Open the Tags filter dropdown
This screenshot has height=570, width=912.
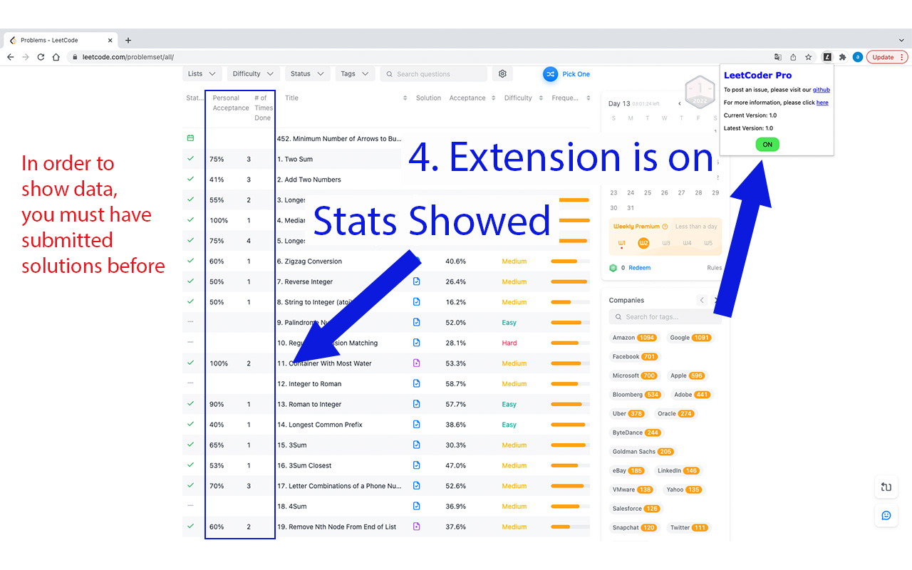tap(355, 74)
